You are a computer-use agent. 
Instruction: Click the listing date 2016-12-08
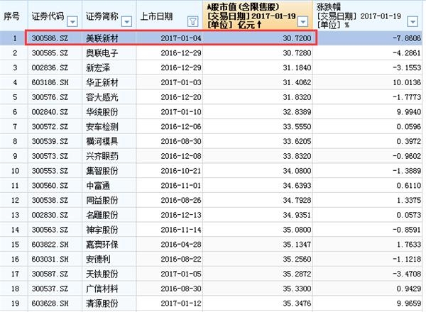pos(181,156)
